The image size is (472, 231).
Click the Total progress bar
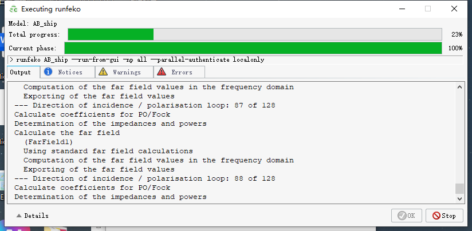click(255, 34)
